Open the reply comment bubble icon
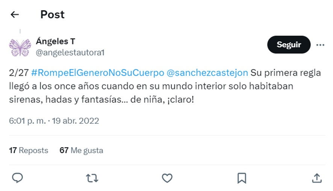Image resolution: width=333 pixels, height=191 pixels. coord(17,178)
